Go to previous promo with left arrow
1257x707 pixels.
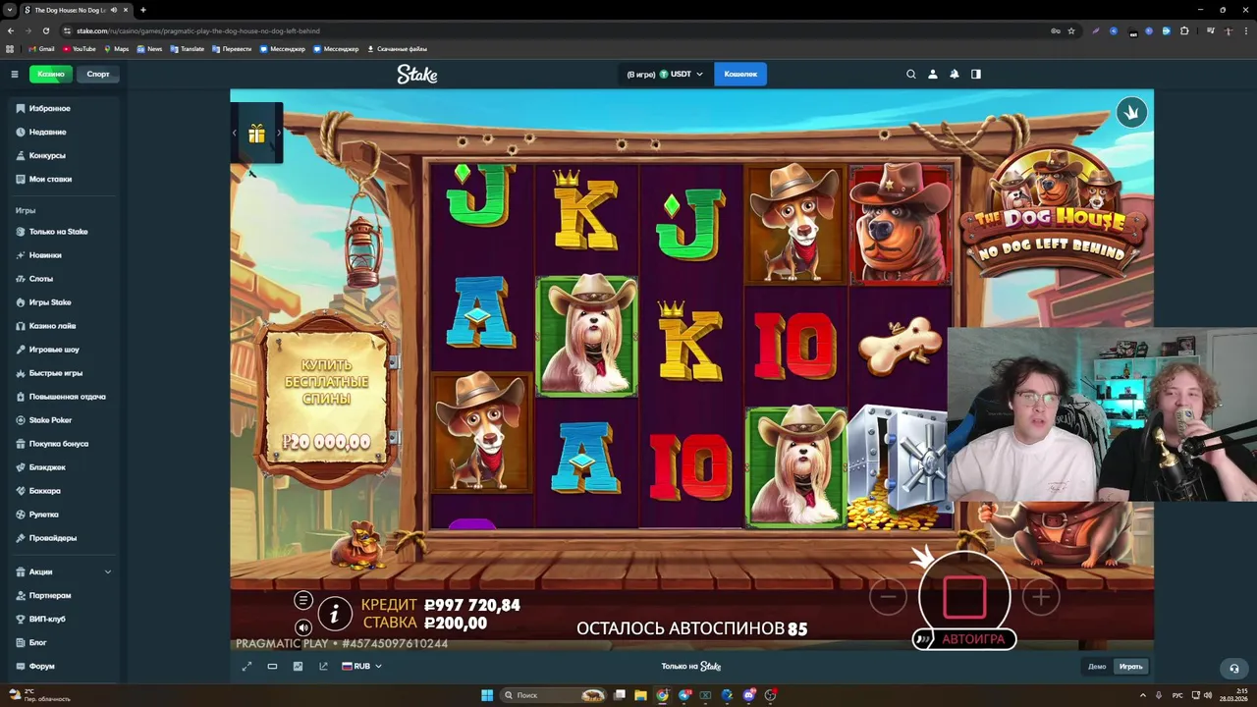pyautogui.click(x=235, y=133)
